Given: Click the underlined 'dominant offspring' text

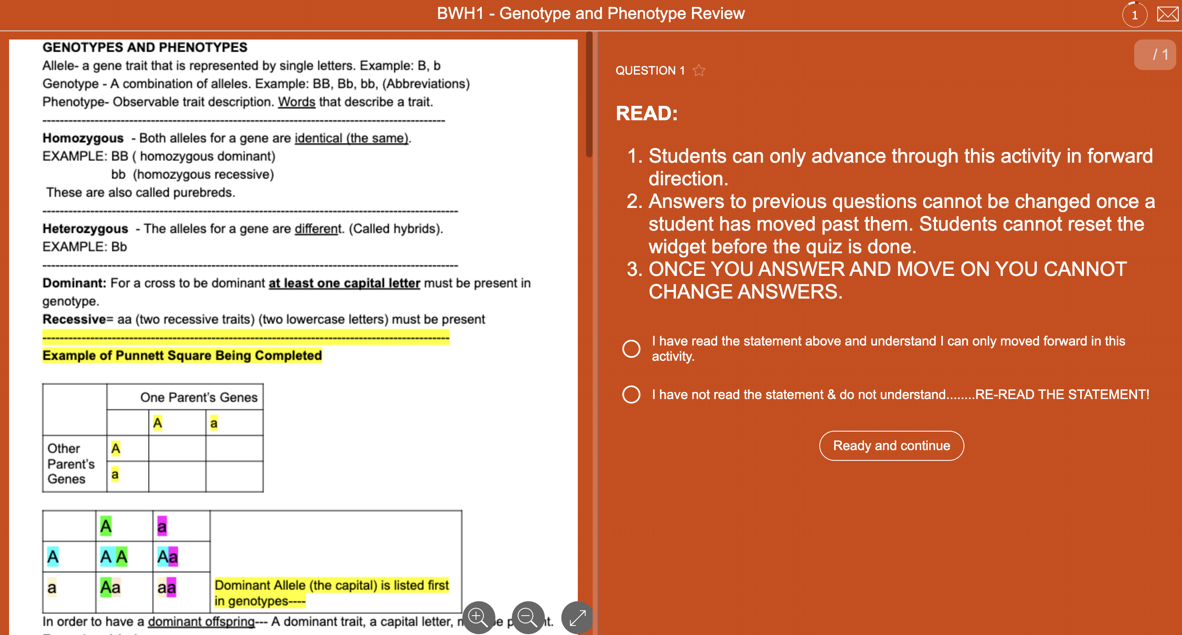Looking at the screenshot, I should pyautogui.click(x=201, y=621).
